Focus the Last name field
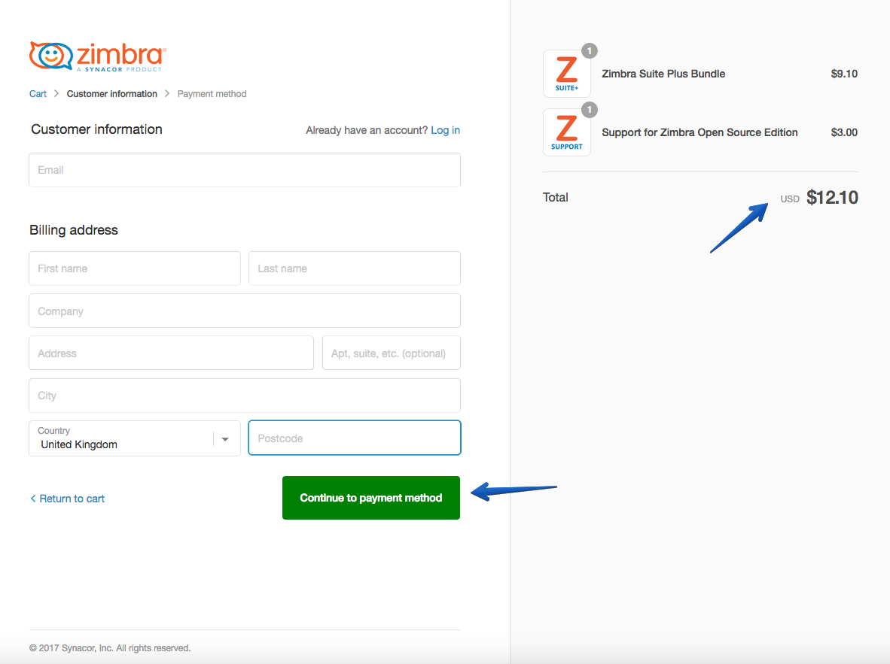890x664 pixels. pyautogui.click(x=354, y=268)
